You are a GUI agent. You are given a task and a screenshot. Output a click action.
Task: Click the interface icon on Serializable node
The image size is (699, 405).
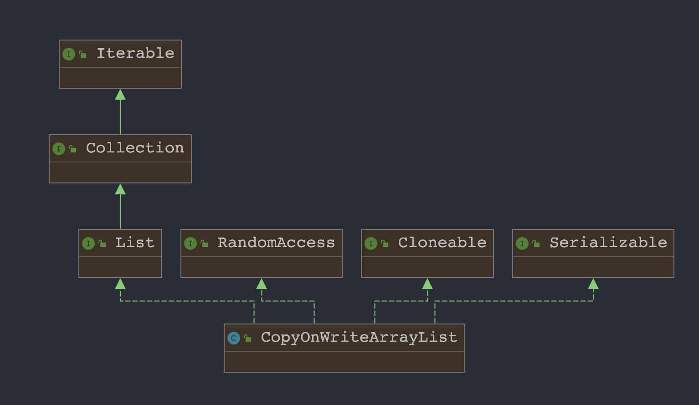coord(522,243)
